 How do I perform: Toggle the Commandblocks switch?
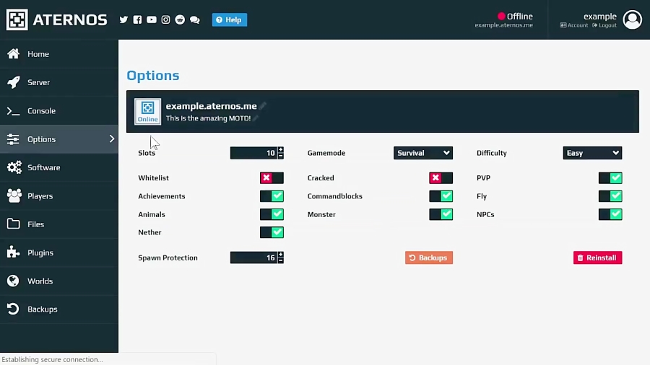tap(441, 196)
